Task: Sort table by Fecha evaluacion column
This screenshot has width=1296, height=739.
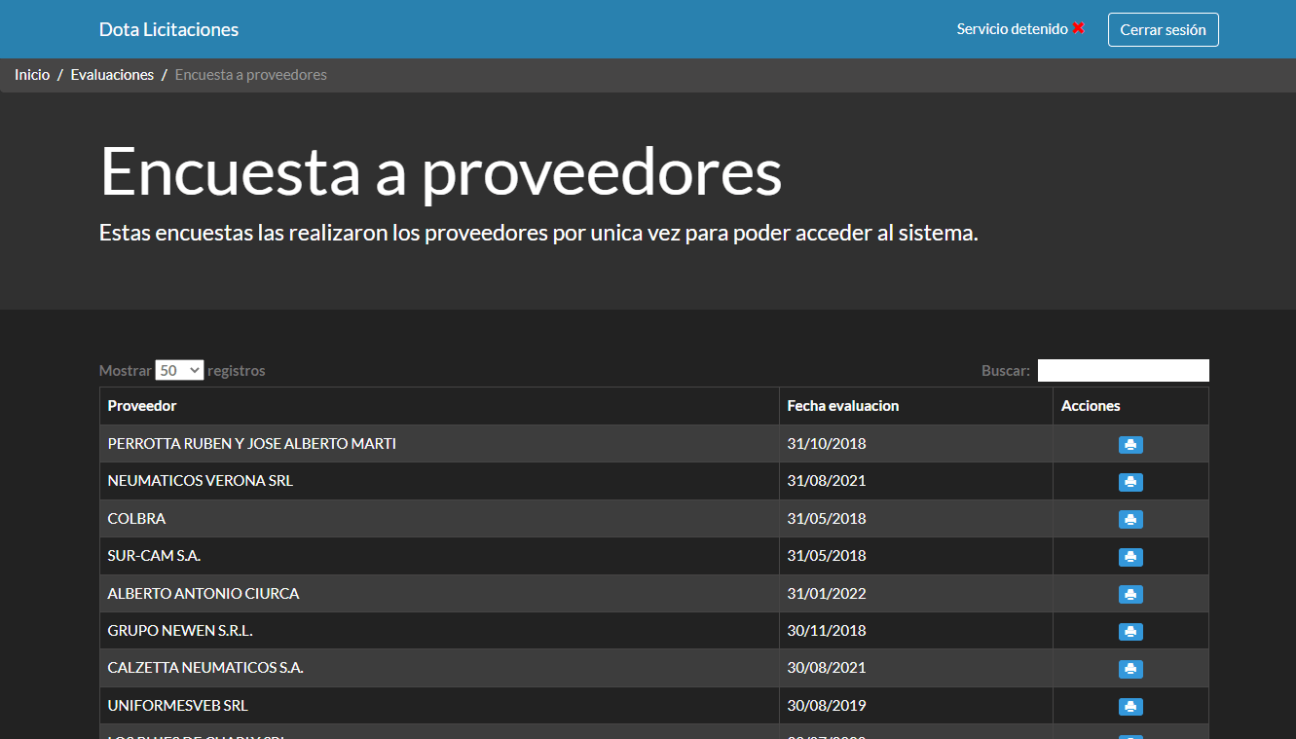Action: (842, 406)
